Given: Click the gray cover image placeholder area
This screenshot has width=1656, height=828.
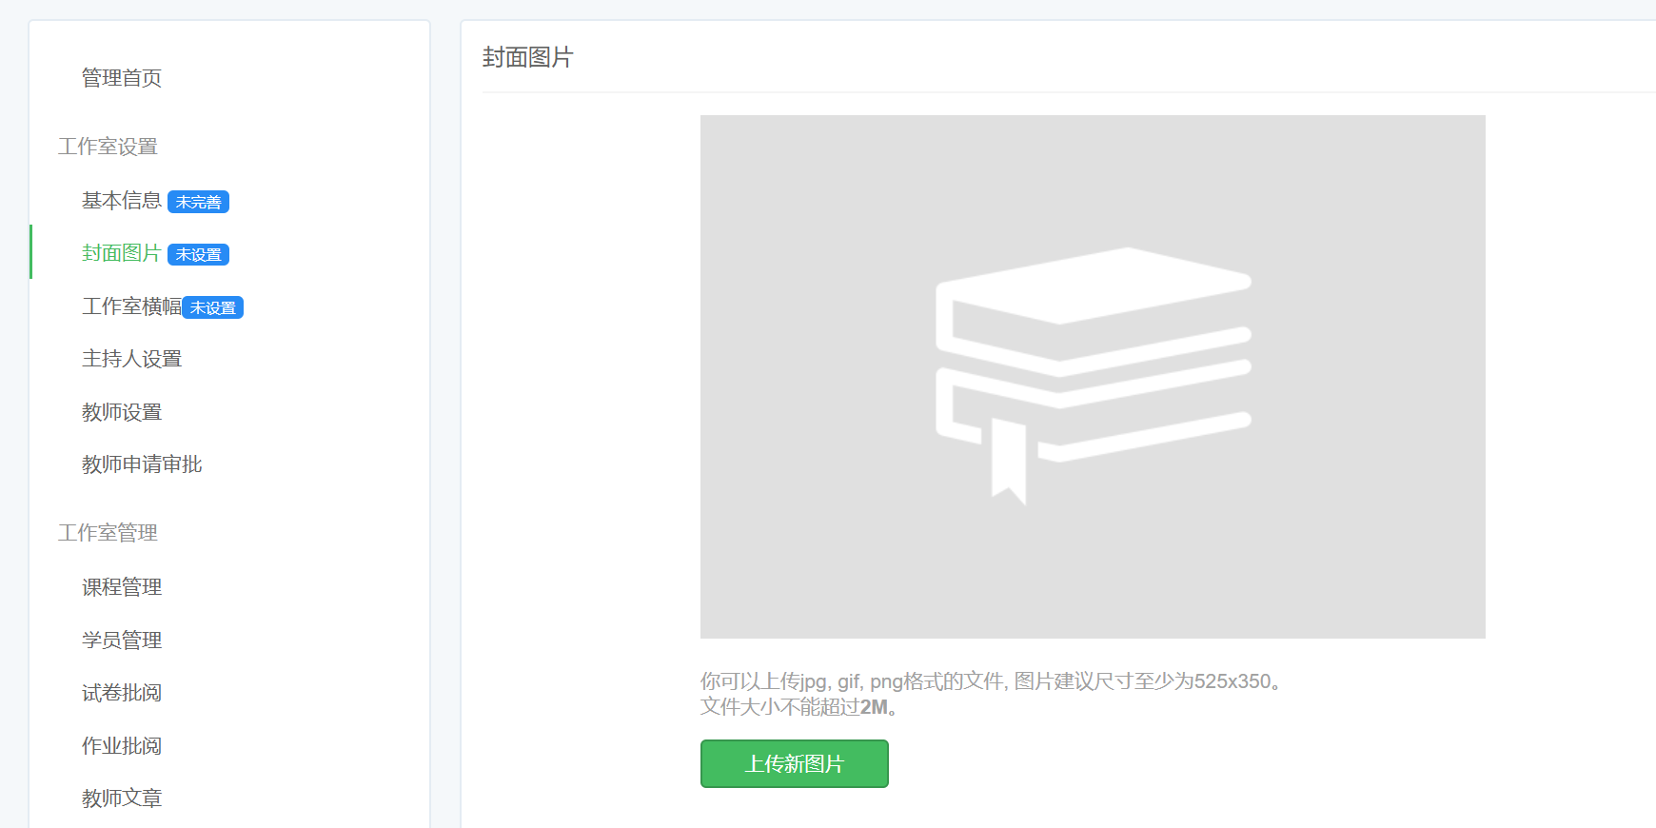Looking at the screenshot, I should (1093, 377).
